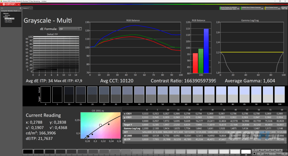Open the Color Gamut workflow step

point(8,20)
